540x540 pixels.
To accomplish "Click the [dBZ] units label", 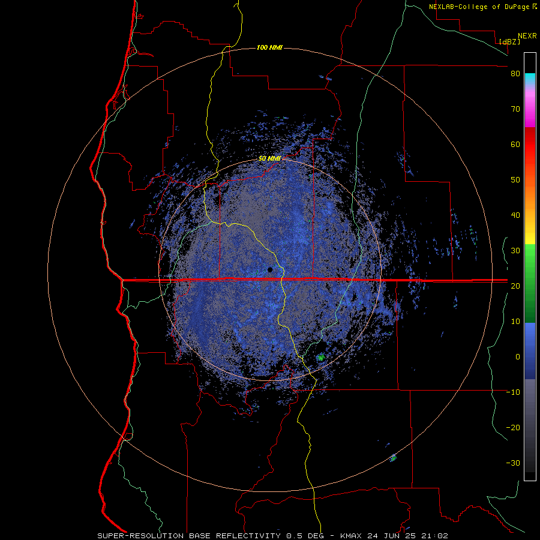I will pos(509,42).
